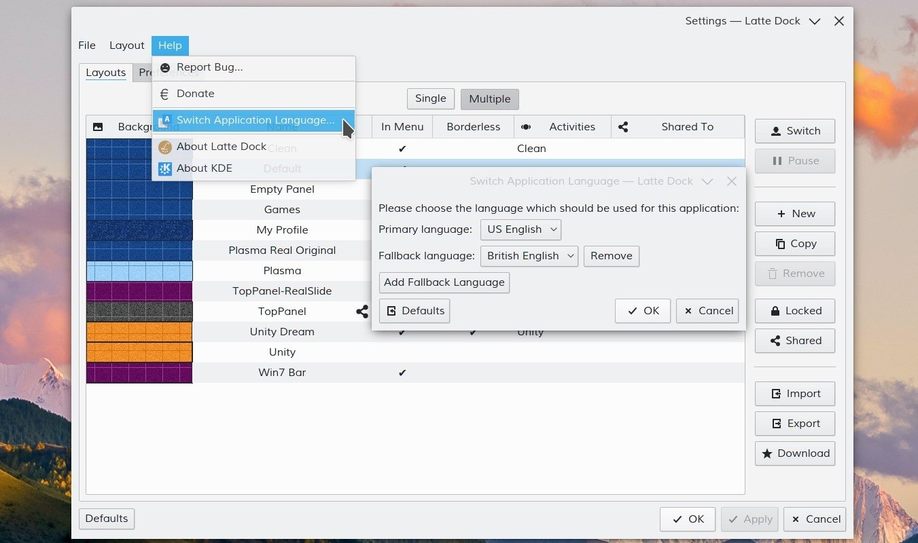918x543 pixels.
Task: Open Report Bug from the Help menu
Action: [x=253, y=67]
